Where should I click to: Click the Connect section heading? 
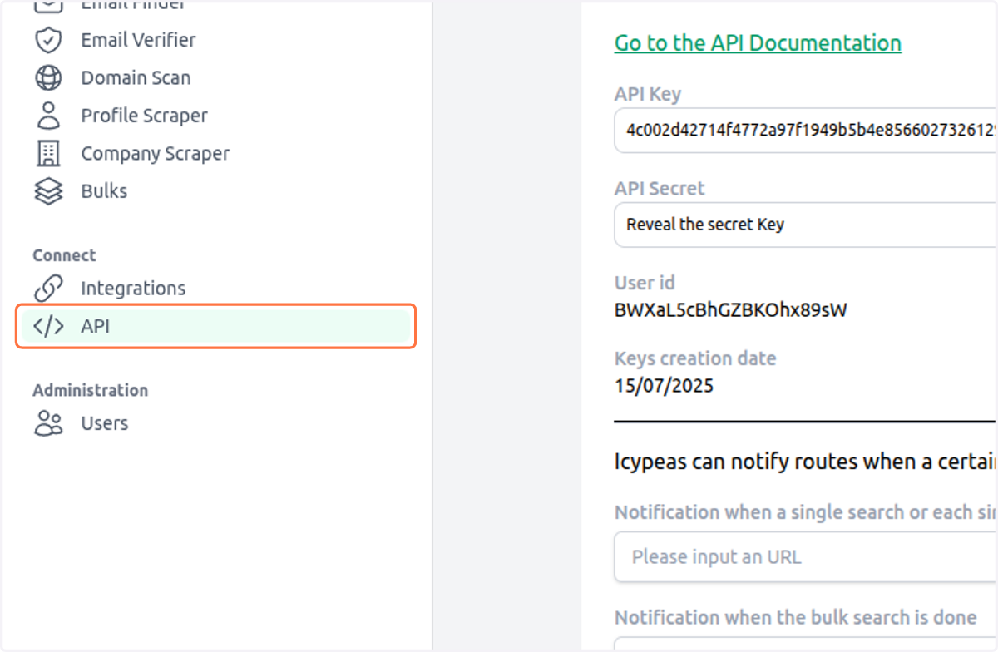[x=64, y=255]
